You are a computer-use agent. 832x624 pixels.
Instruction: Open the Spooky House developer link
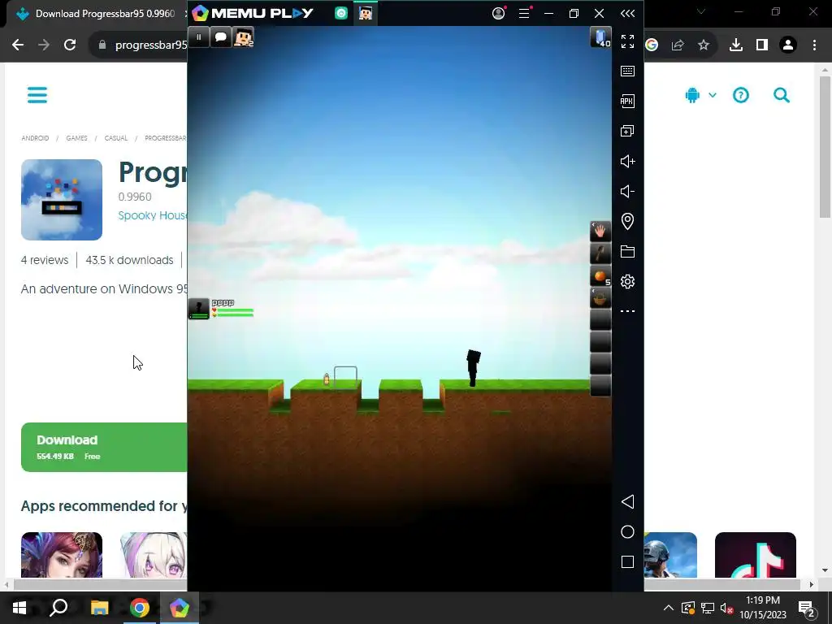point(152,215)
